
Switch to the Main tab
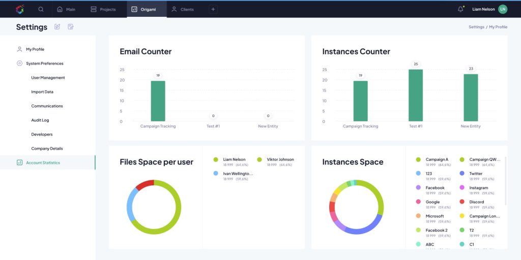(66, 9)
